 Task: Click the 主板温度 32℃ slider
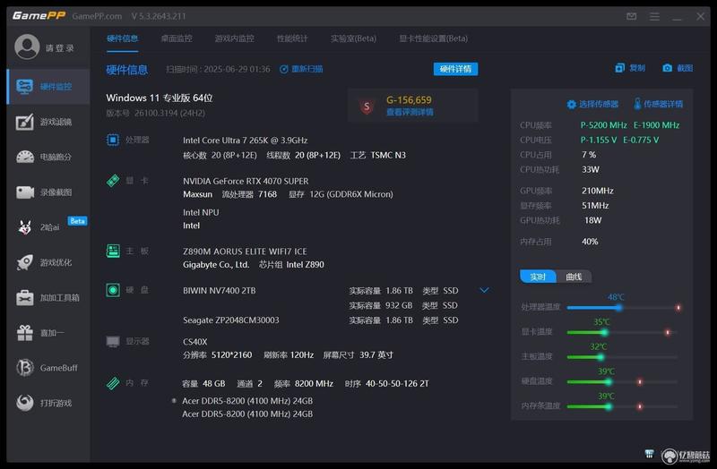(x=623, y=357)
